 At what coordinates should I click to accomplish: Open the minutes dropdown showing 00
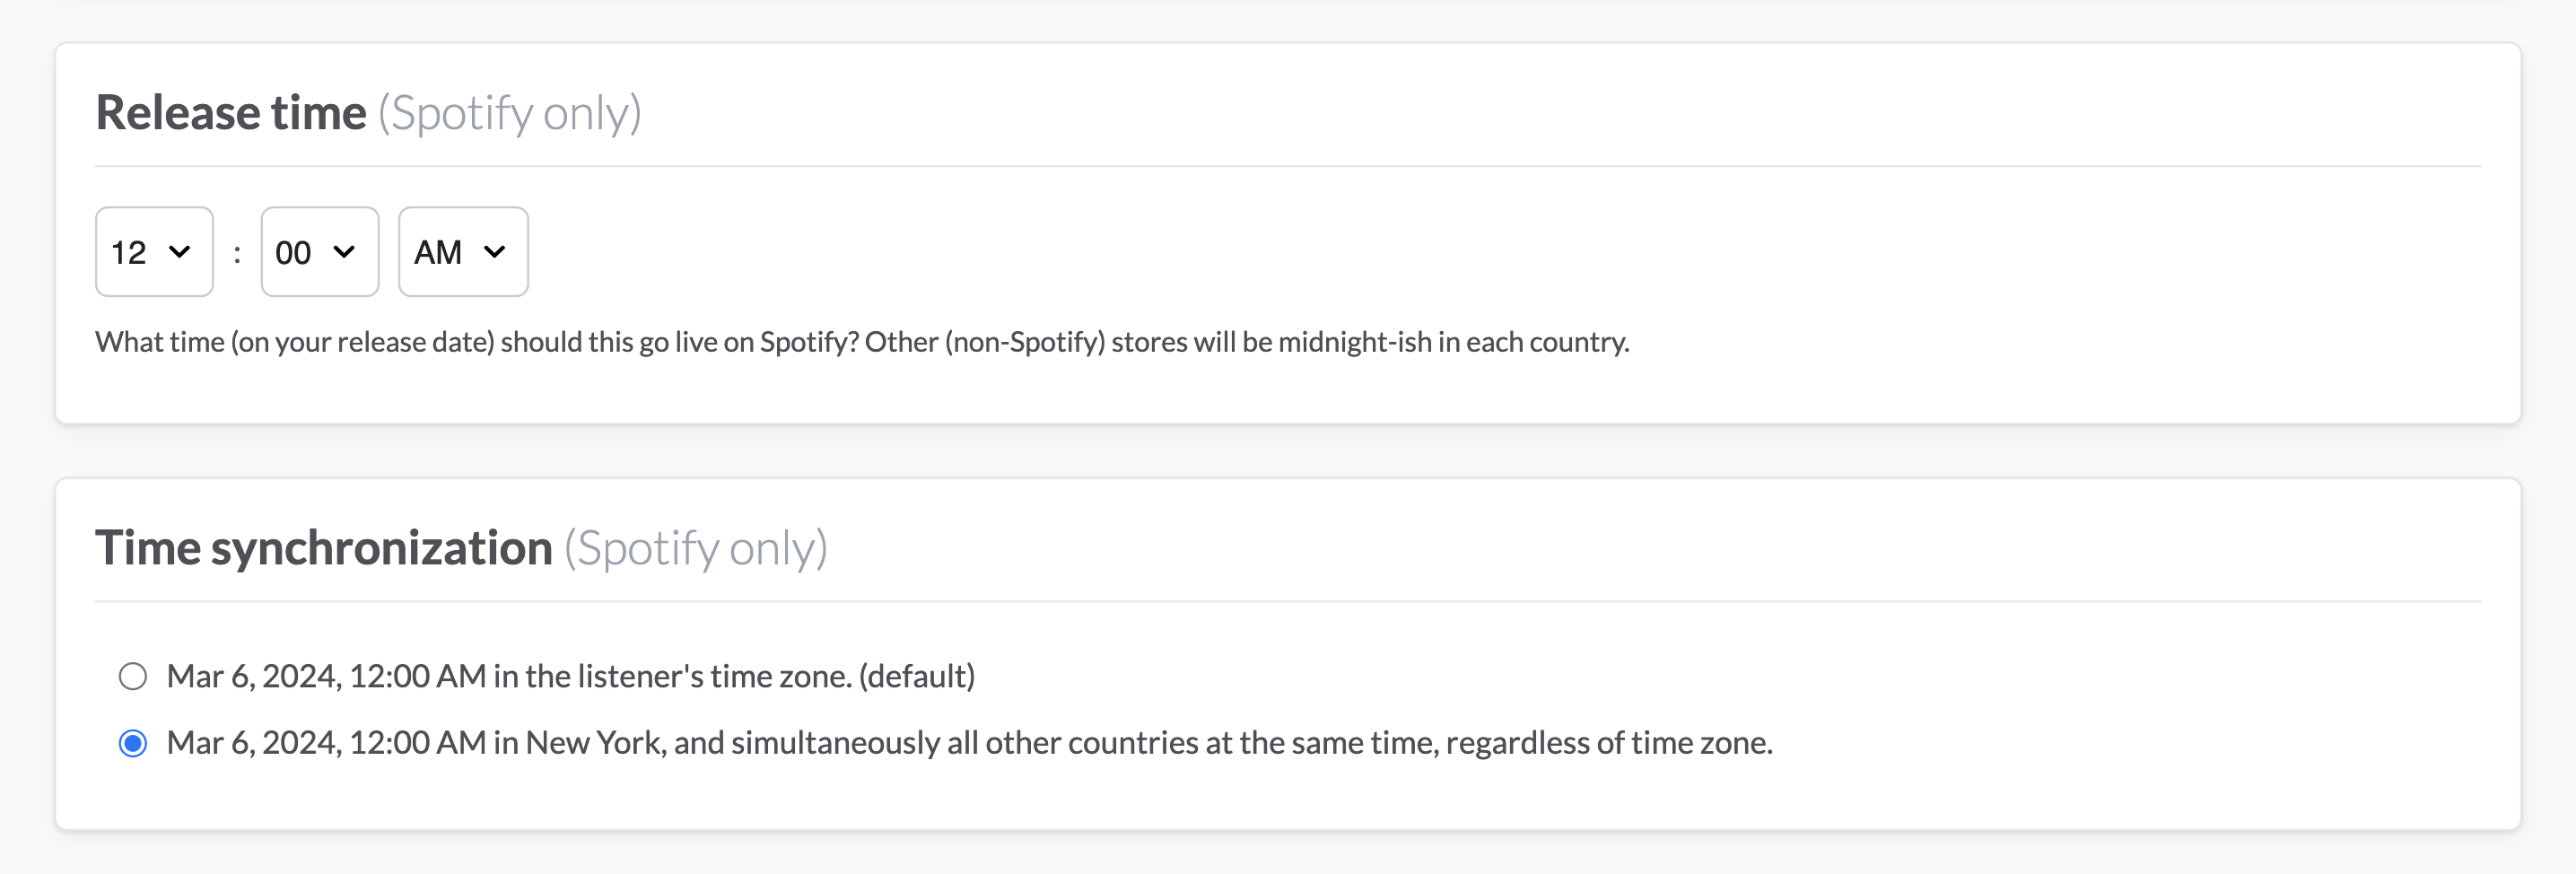pyautogui.click(x=319, y=252)
